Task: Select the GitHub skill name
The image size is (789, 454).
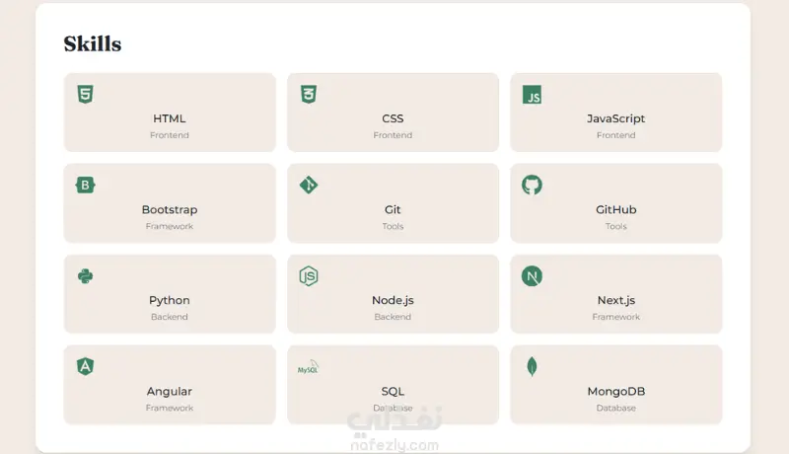Action: (615, 209)
